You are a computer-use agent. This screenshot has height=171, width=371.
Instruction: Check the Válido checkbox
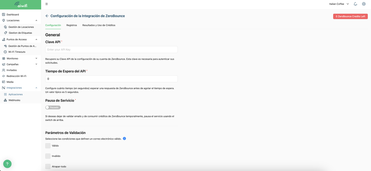[x=48, y=146]
